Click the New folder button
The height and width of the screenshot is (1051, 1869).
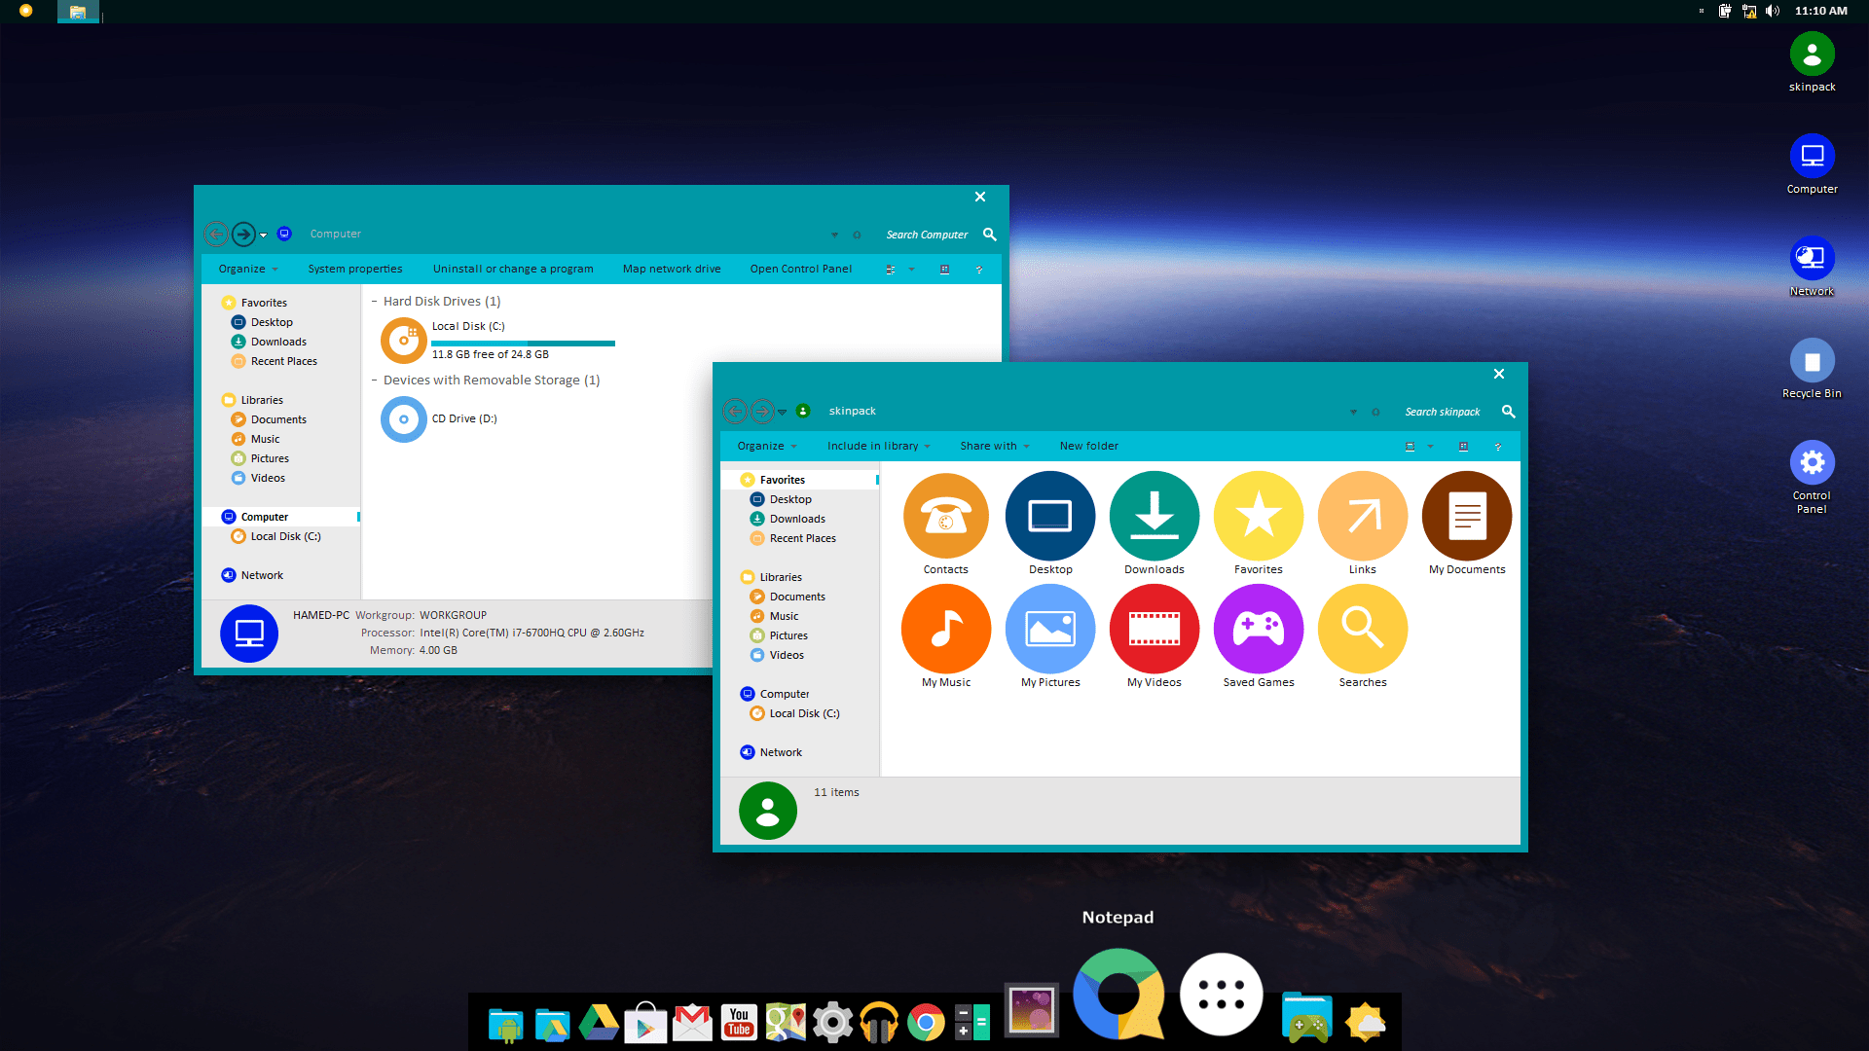pyautogui.click(x=1088, y=446)
